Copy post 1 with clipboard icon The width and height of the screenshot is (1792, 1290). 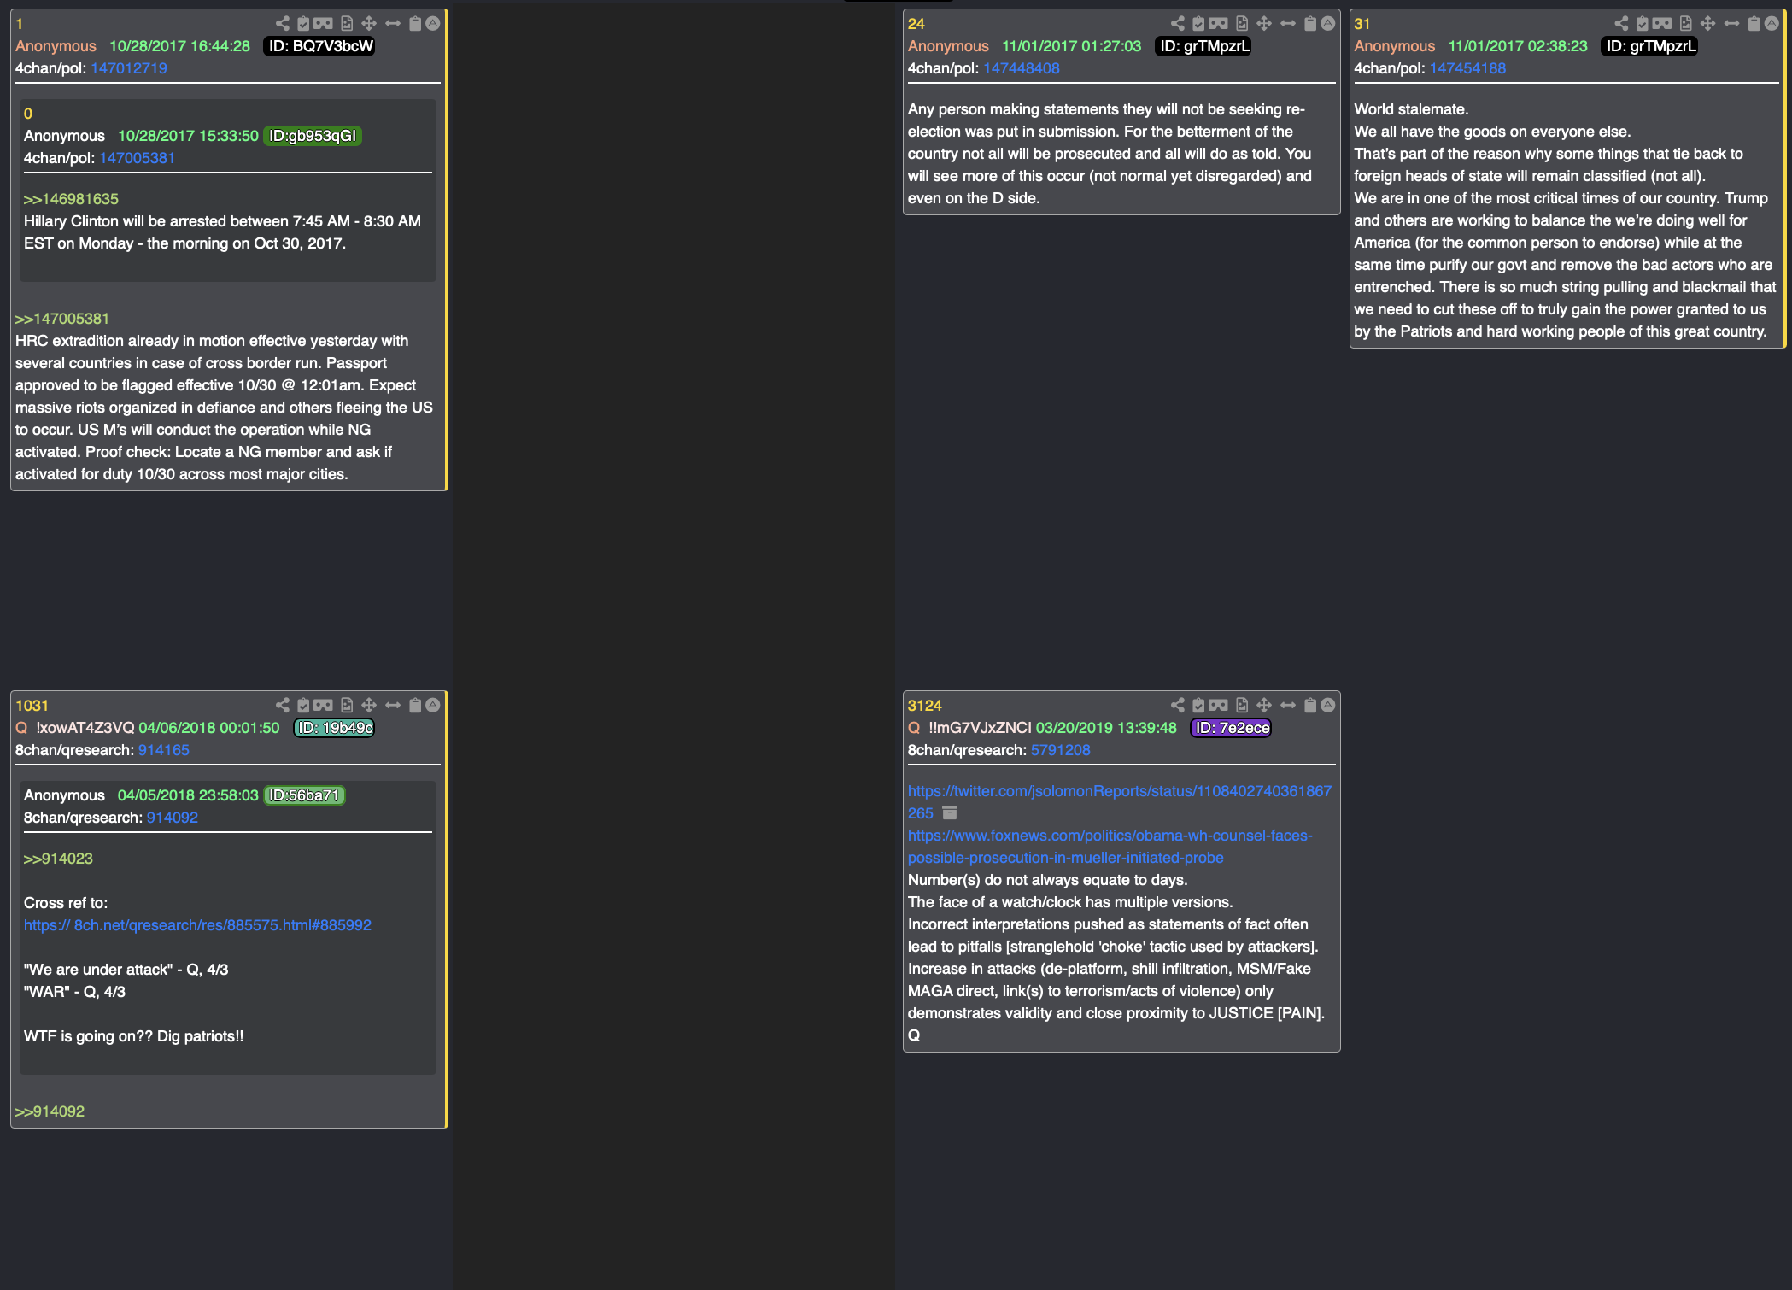415,23
